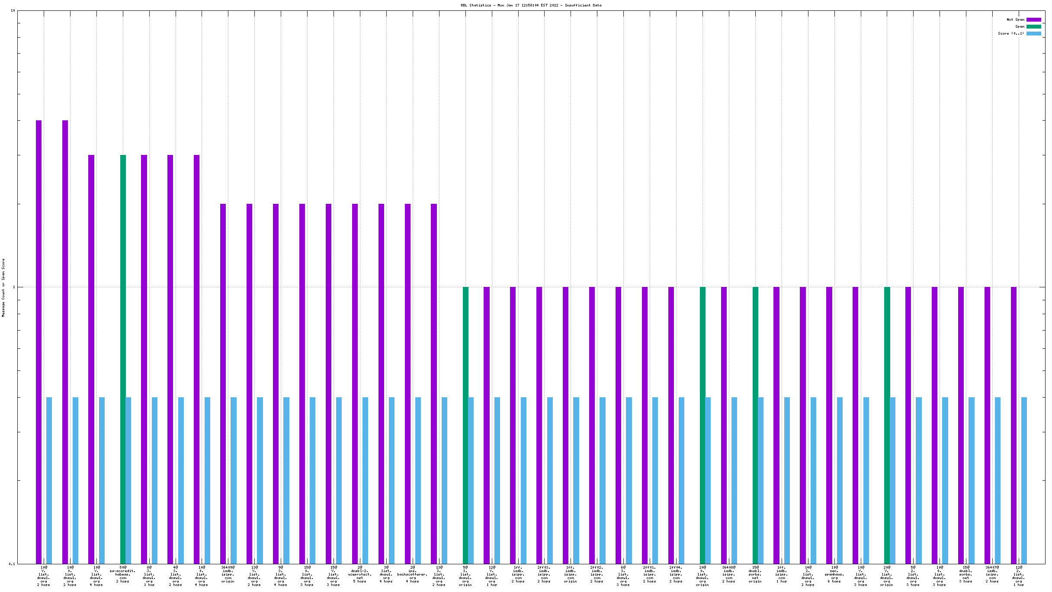Click the sa-accredit.habeas.com x-axis label
The height and width of the screenshot is (592, 1052).
(x=122, y=574)
